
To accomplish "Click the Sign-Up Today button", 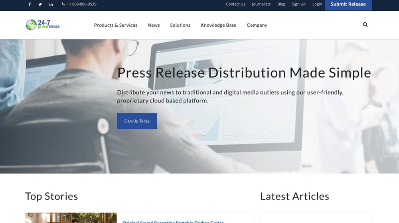I will click(x=137, y=121).
